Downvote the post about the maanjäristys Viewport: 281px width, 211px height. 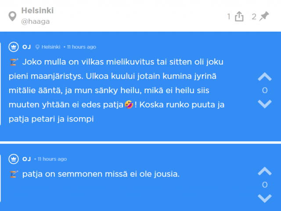click(x=264, y=104)
